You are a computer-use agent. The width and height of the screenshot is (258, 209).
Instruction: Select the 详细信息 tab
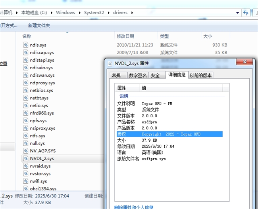[177, 75]
